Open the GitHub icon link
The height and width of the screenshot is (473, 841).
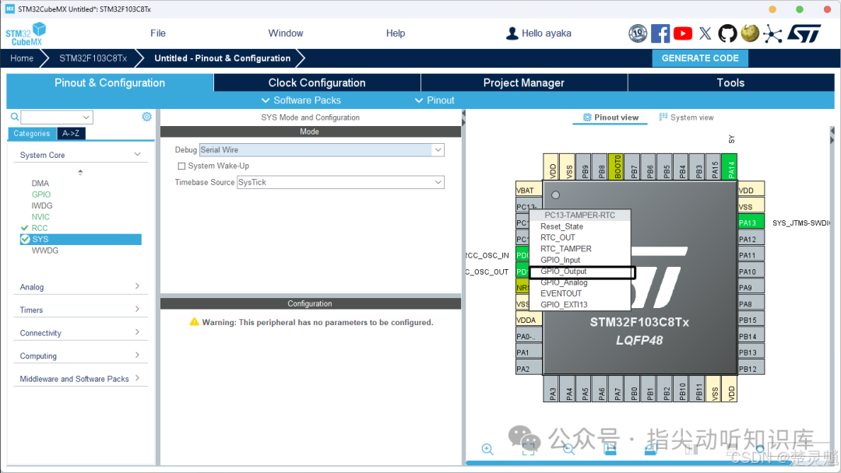(x=727, y=33)
